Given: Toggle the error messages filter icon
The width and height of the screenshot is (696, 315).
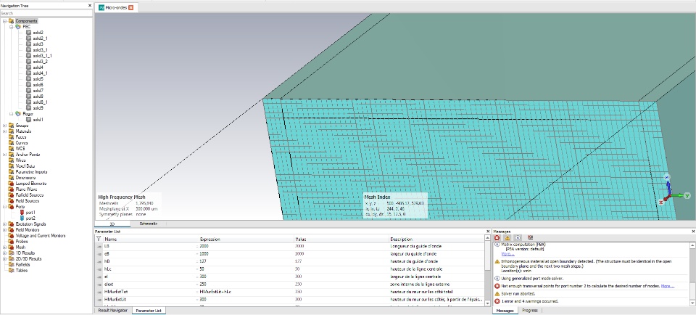Looking at the screenshot, I should pyautogui.click(x=497, y=237).
